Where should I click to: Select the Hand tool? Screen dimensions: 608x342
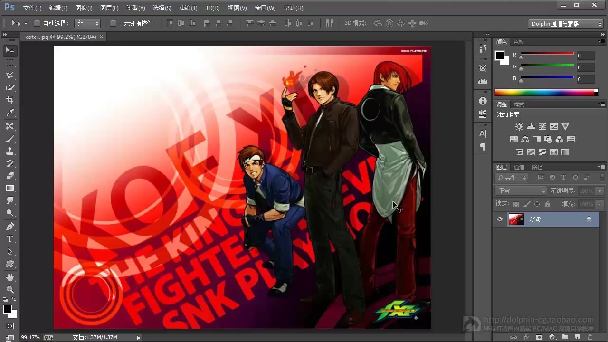[x=10, y=277]
